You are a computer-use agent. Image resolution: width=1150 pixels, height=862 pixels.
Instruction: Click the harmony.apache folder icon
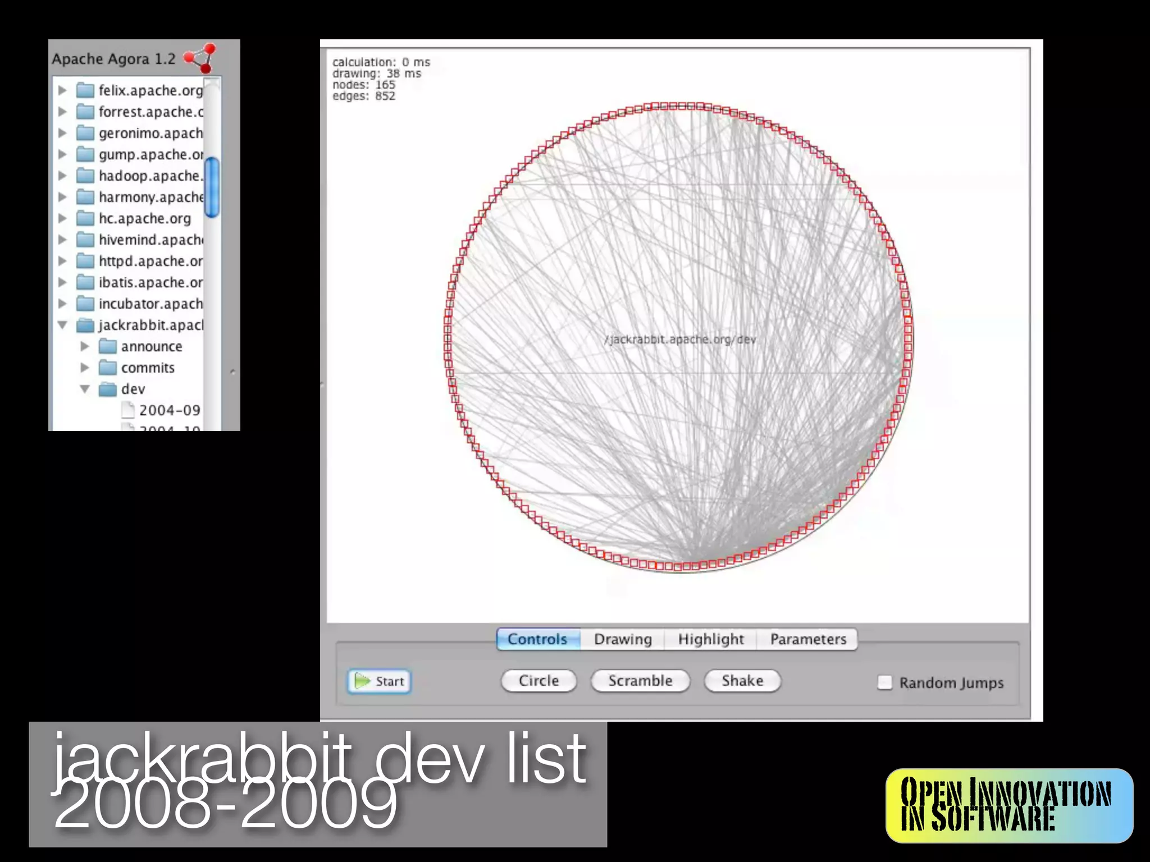85,197
